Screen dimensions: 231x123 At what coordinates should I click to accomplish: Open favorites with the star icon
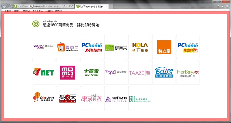tap(223, 6)
